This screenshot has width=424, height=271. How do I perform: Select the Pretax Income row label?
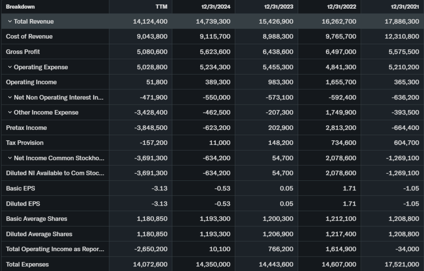[26, 127]
